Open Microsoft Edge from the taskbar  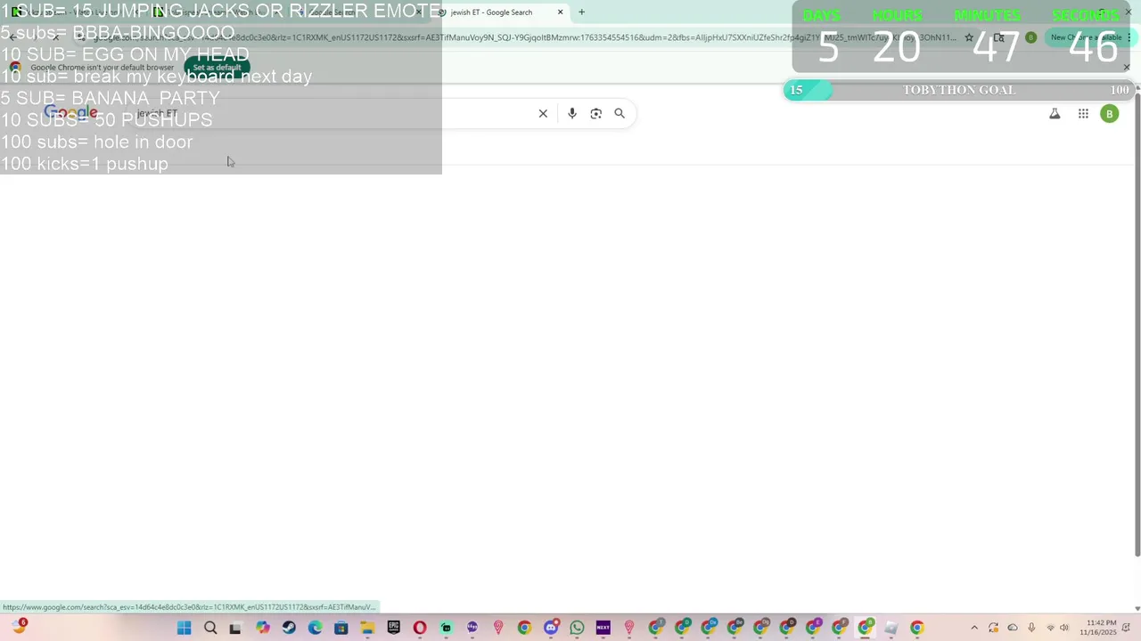point(315,628)
